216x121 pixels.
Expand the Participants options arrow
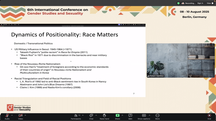pyautogui.click(x=83, y=115)
